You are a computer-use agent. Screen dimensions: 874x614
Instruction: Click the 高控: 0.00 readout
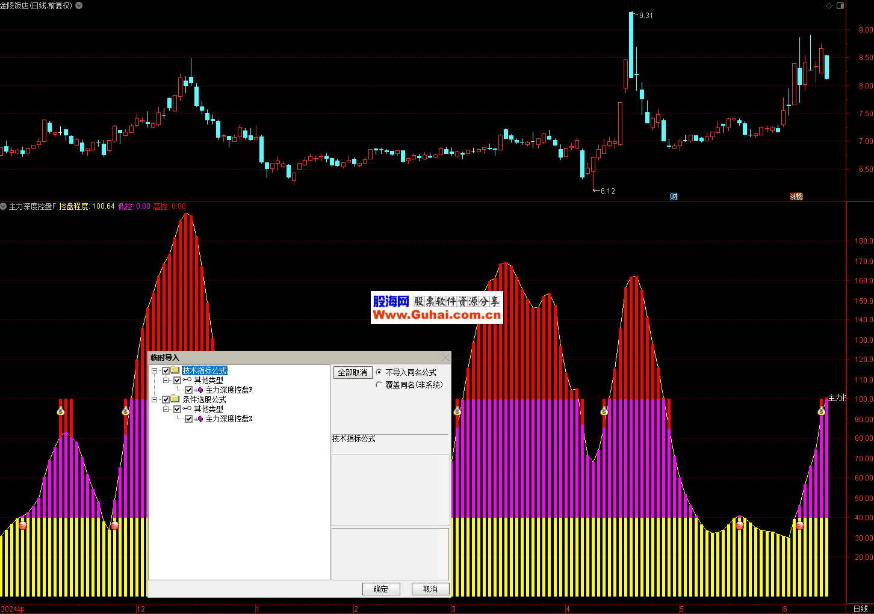(x=170, y=206)
